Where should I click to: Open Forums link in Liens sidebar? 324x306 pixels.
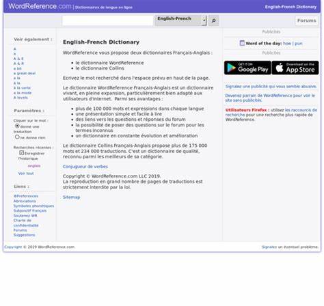(20, 230)
